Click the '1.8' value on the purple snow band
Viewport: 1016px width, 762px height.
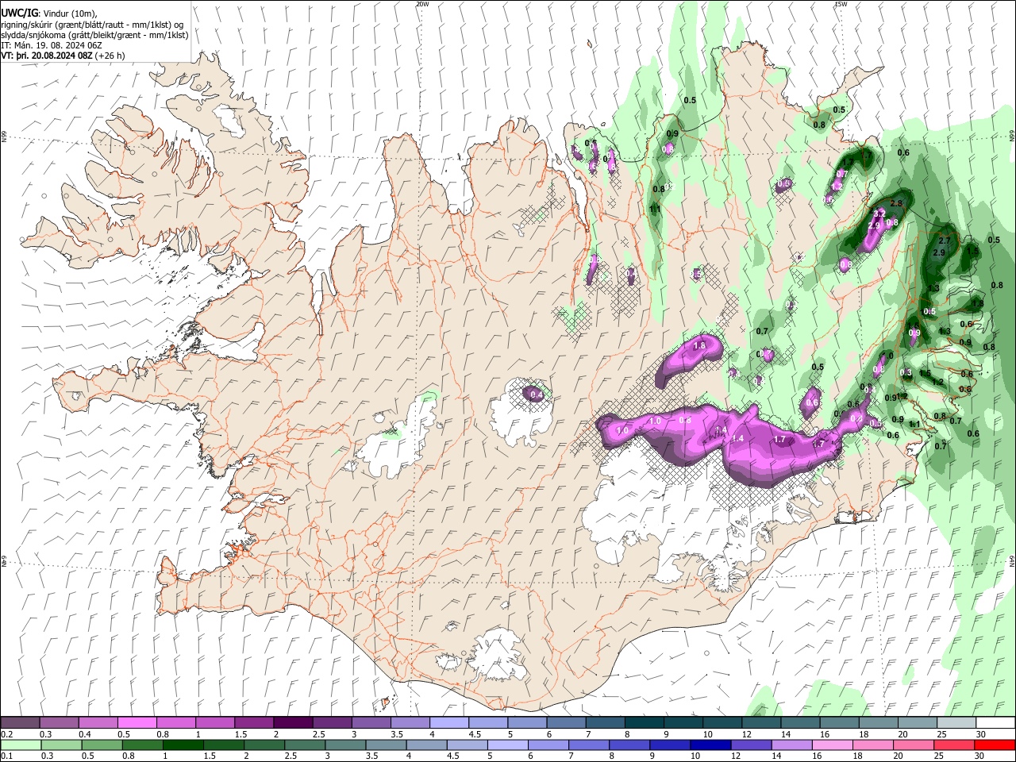[x=699, y=346]
